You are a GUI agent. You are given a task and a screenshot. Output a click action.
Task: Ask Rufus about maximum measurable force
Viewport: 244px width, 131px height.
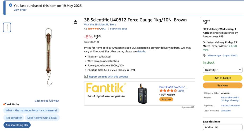click(31, 110)
